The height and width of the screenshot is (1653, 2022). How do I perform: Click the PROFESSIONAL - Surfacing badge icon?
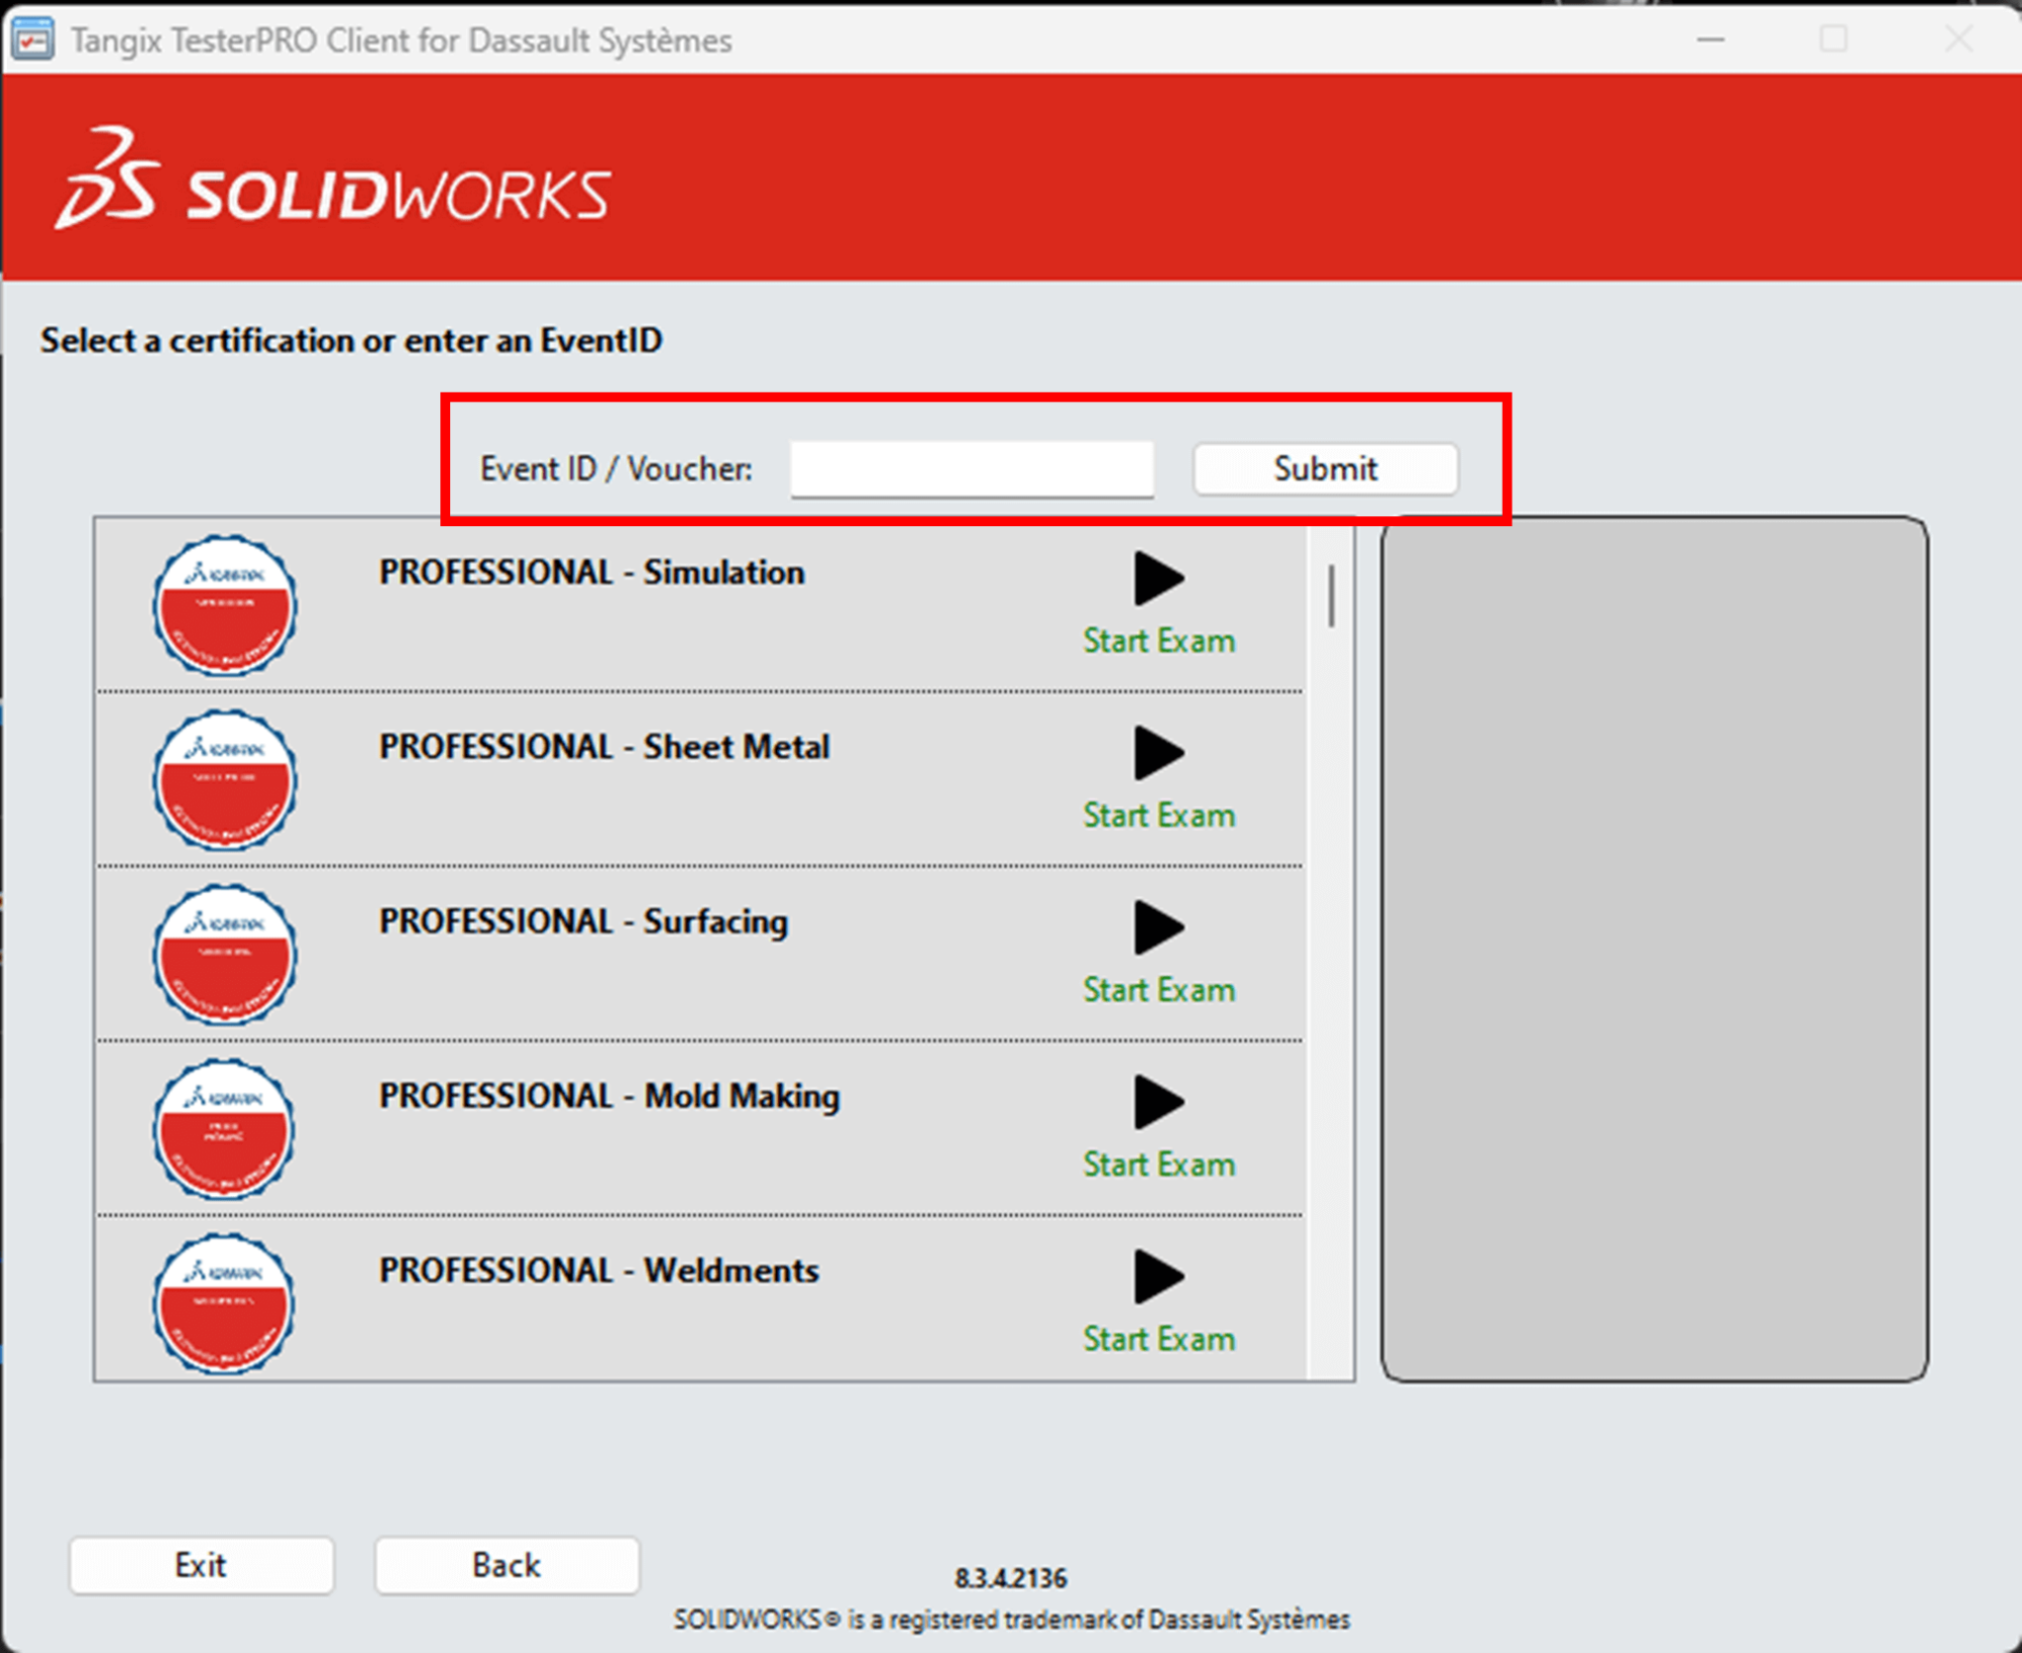click(225, 954)
